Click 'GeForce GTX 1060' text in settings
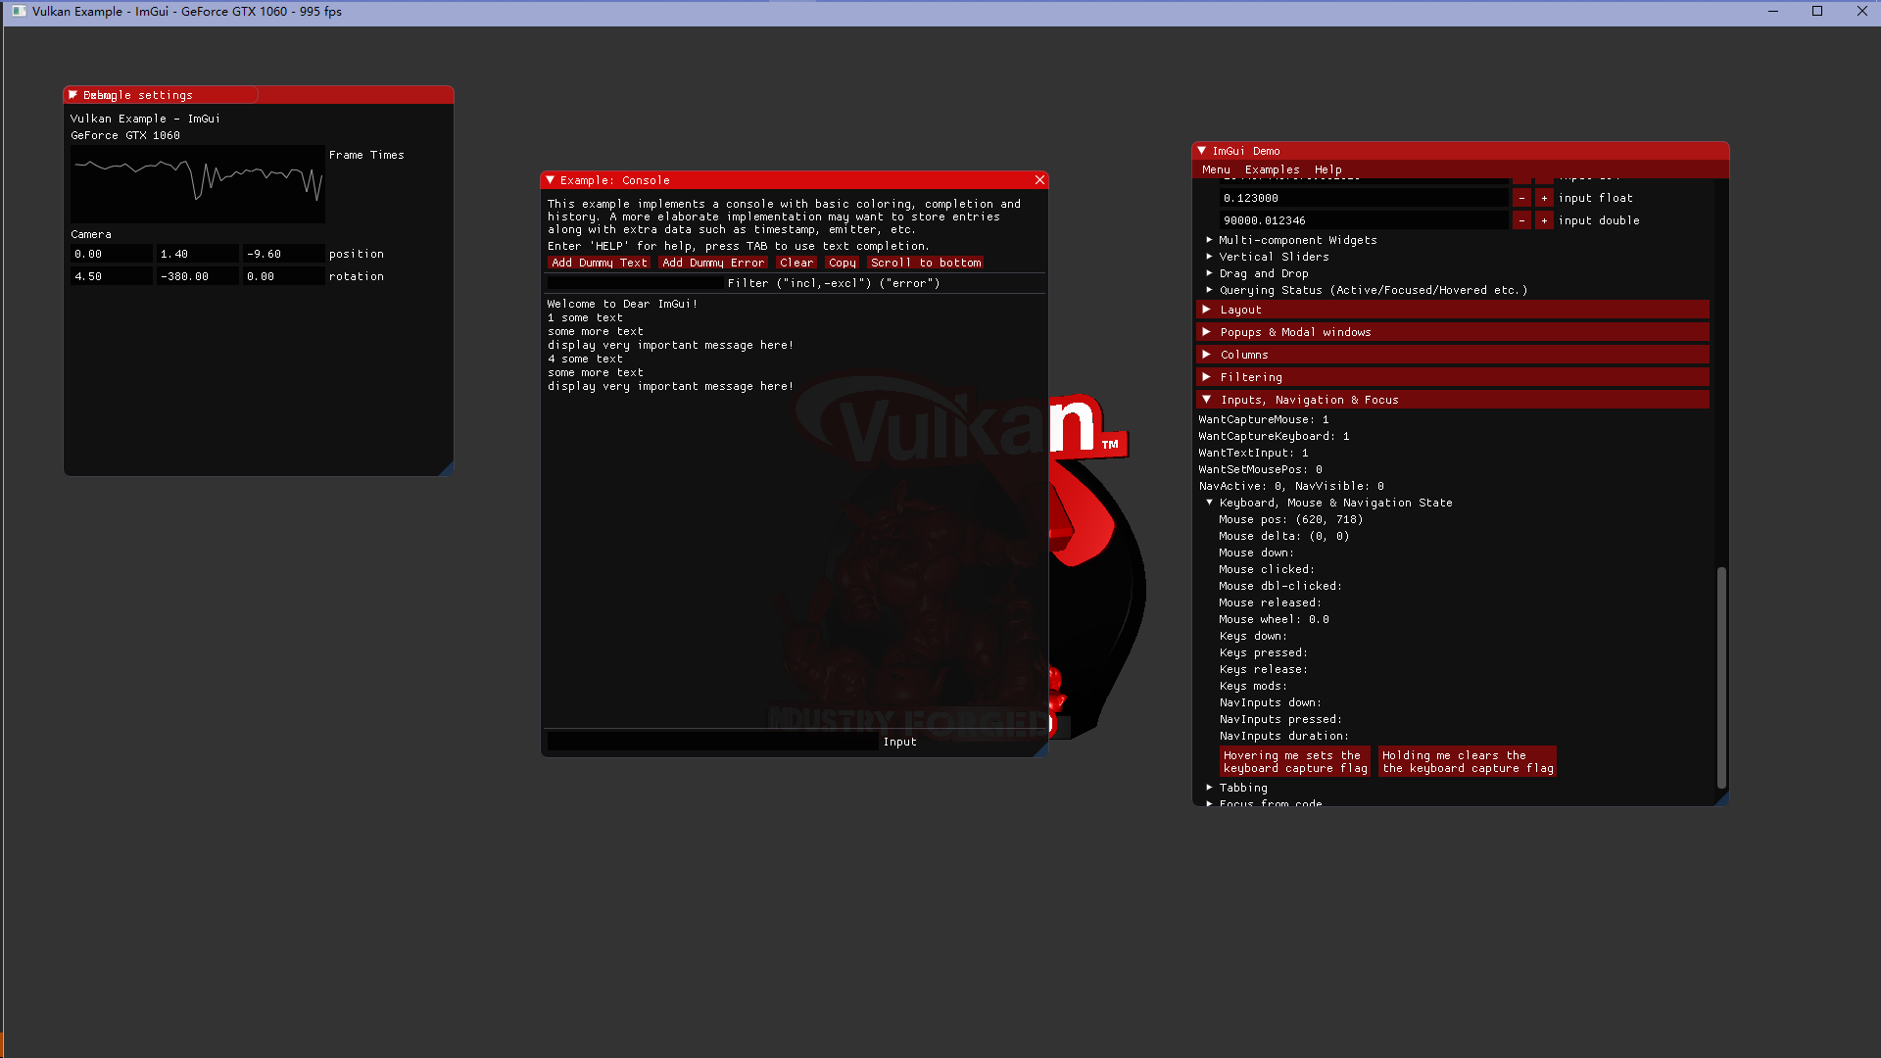This screenshot has width=1881, height=1058. click(125, 135)
